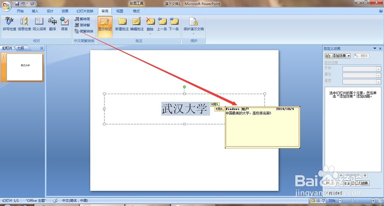Click the 删除 animation effect button
This screenshot has height=206, width=384.
pos(361,56)
